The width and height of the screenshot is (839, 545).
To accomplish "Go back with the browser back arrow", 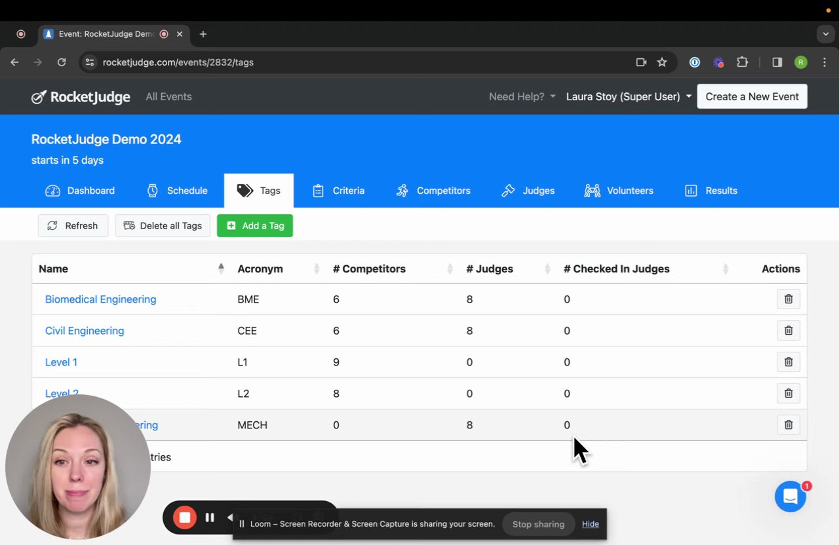I will [15, 62].
